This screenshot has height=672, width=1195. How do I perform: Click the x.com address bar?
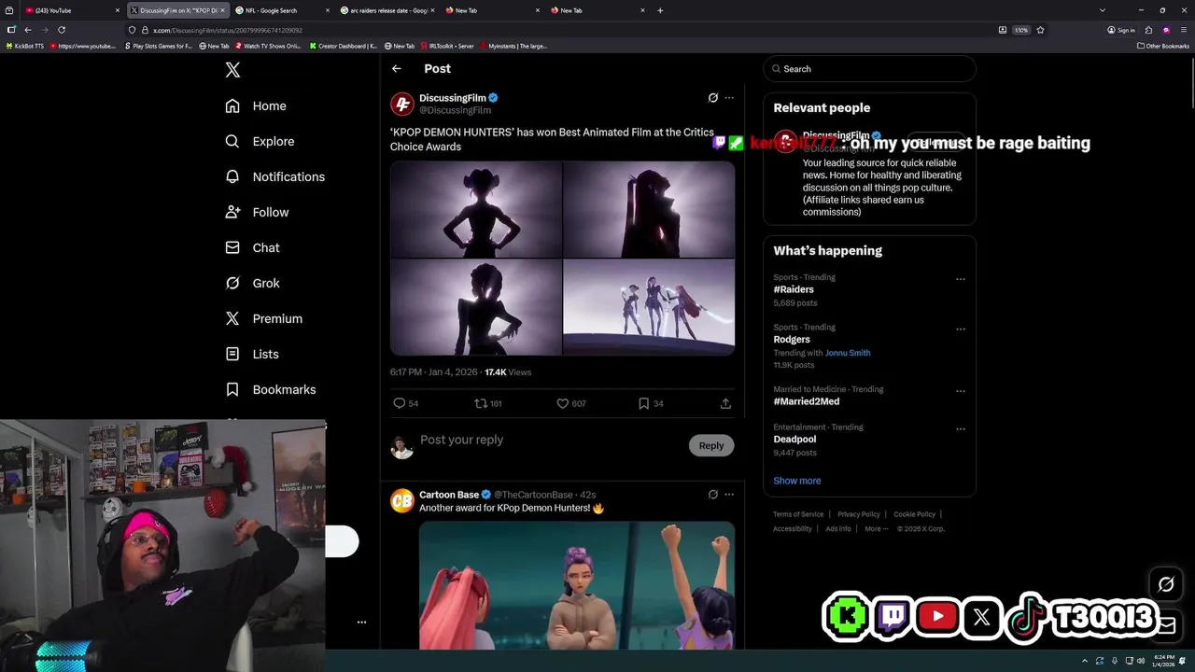(560, 30)
